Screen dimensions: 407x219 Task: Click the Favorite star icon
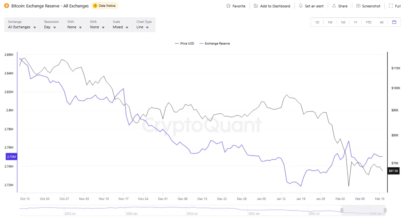(x=228, y=6)
